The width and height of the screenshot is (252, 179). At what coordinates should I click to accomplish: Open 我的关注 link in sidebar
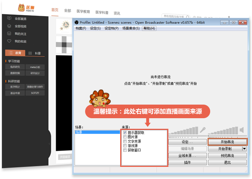(20, 34)
